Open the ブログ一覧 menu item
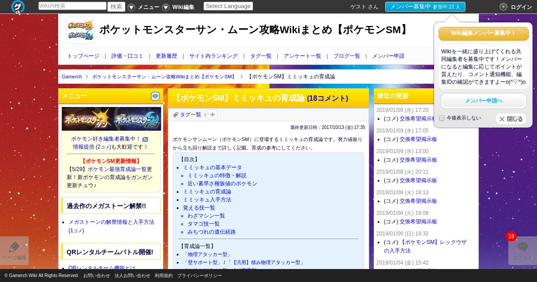537x282 pixels. [347, 56]
